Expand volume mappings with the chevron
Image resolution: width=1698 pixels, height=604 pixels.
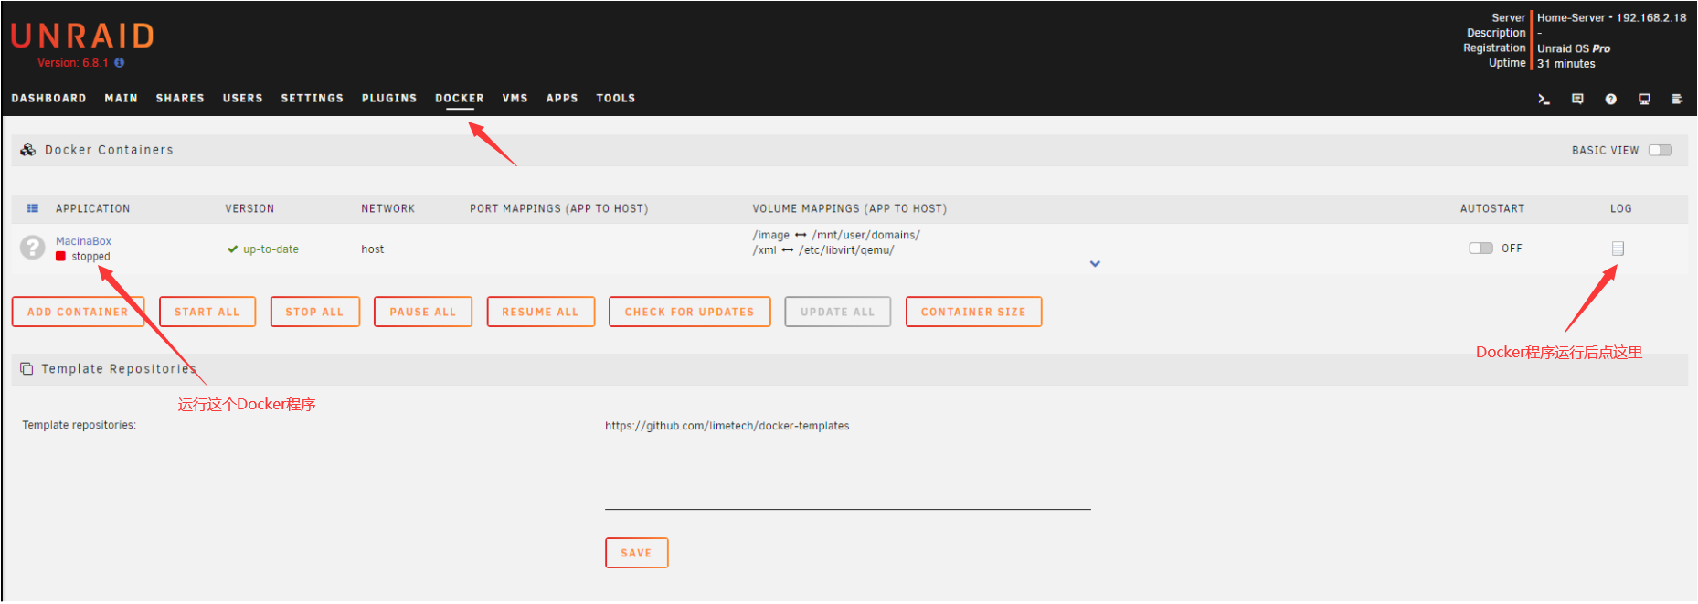click(x=1095, y=264)
